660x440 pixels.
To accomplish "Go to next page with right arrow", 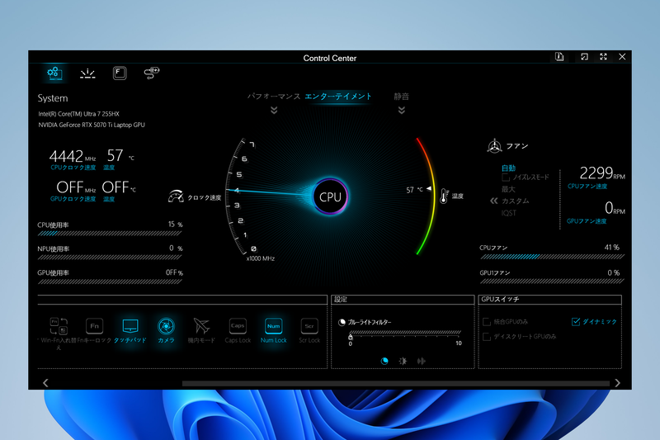I will [x=617, y=383].
